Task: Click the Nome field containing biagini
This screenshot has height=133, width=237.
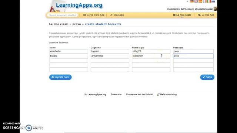Action: tap(69, 56)
